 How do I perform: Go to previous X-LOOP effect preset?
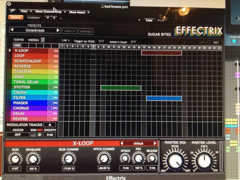pyautogui.click(x=122, y=143)
